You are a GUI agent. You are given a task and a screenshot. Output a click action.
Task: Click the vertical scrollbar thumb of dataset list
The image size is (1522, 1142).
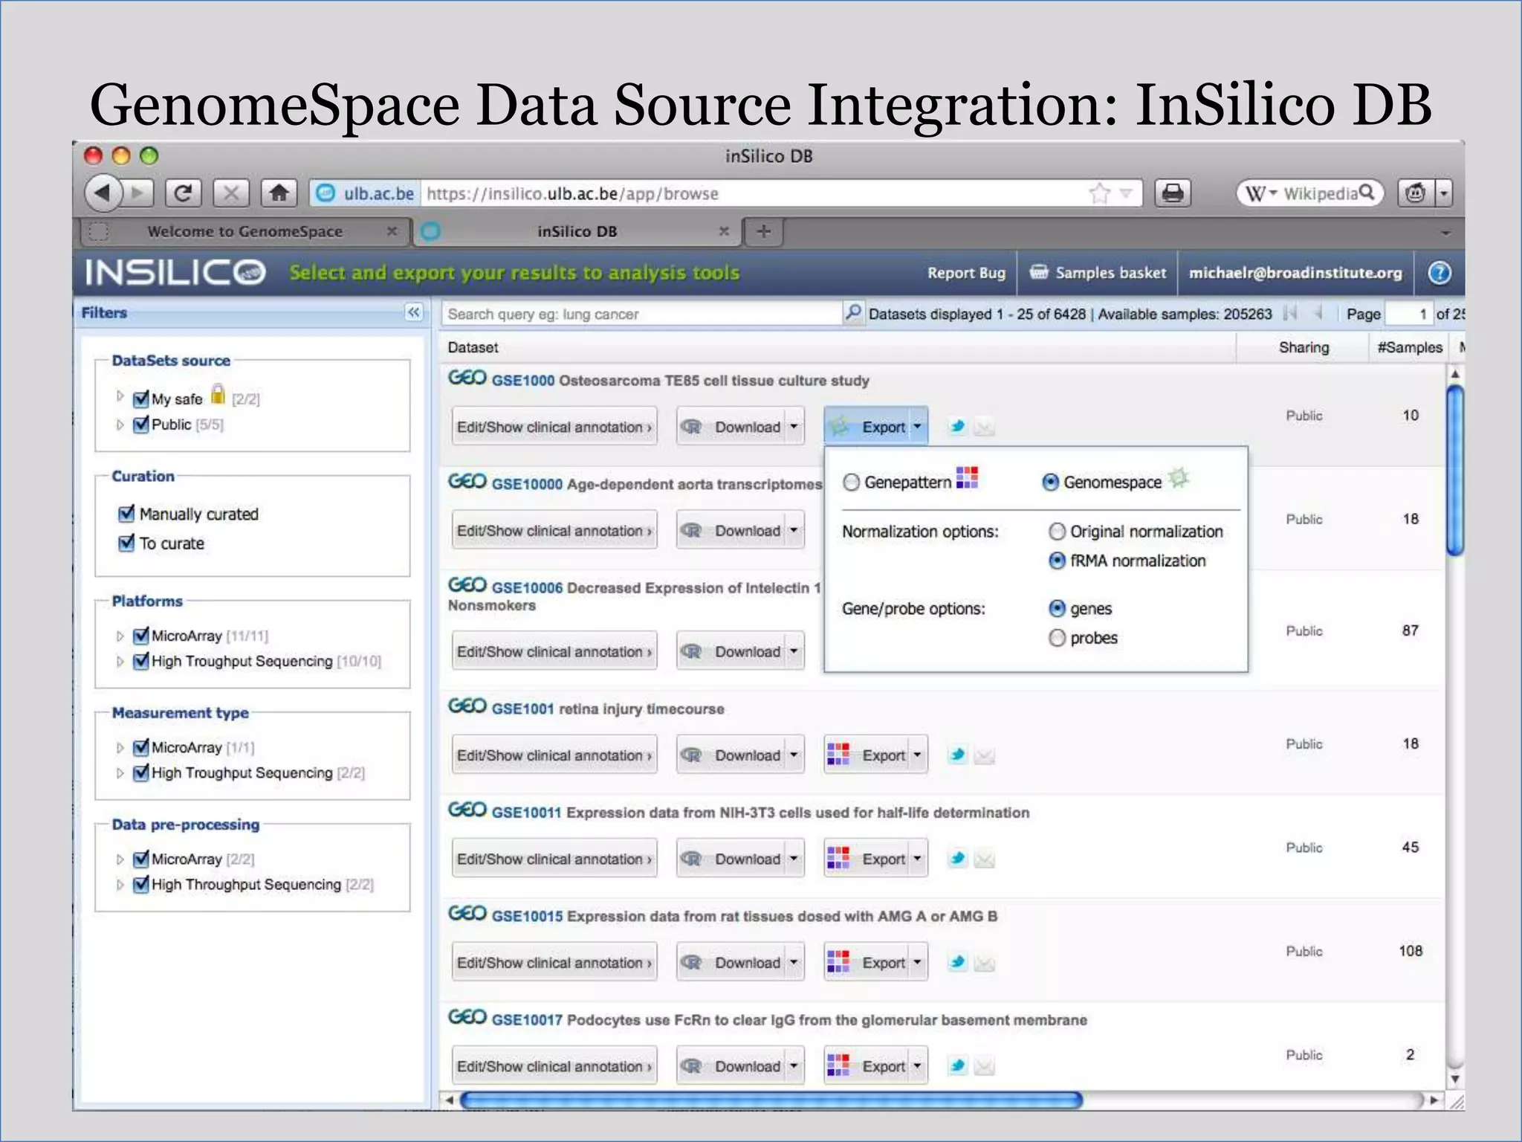click(x=1455, y=470)
